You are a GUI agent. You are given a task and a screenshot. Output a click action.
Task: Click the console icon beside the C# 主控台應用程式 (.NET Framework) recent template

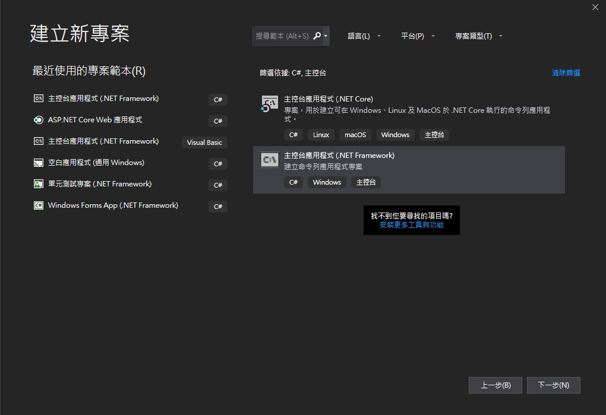click(38, 99)
